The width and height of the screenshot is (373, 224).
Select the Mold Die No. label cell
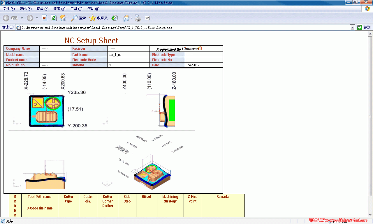coord(22,65)
